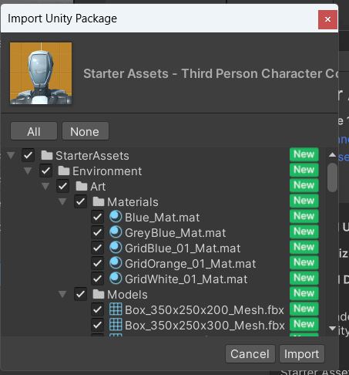Screen dimensions: 349x375
Task: Uncheck the GridWhite_01_Mat.mat checkbox
Action: coord(98,279)
